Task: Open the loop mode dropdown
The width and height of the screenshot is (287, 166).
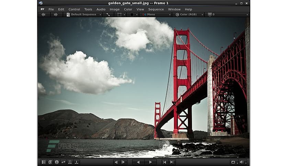Action: pyautogui.click(x=234, y=162)
